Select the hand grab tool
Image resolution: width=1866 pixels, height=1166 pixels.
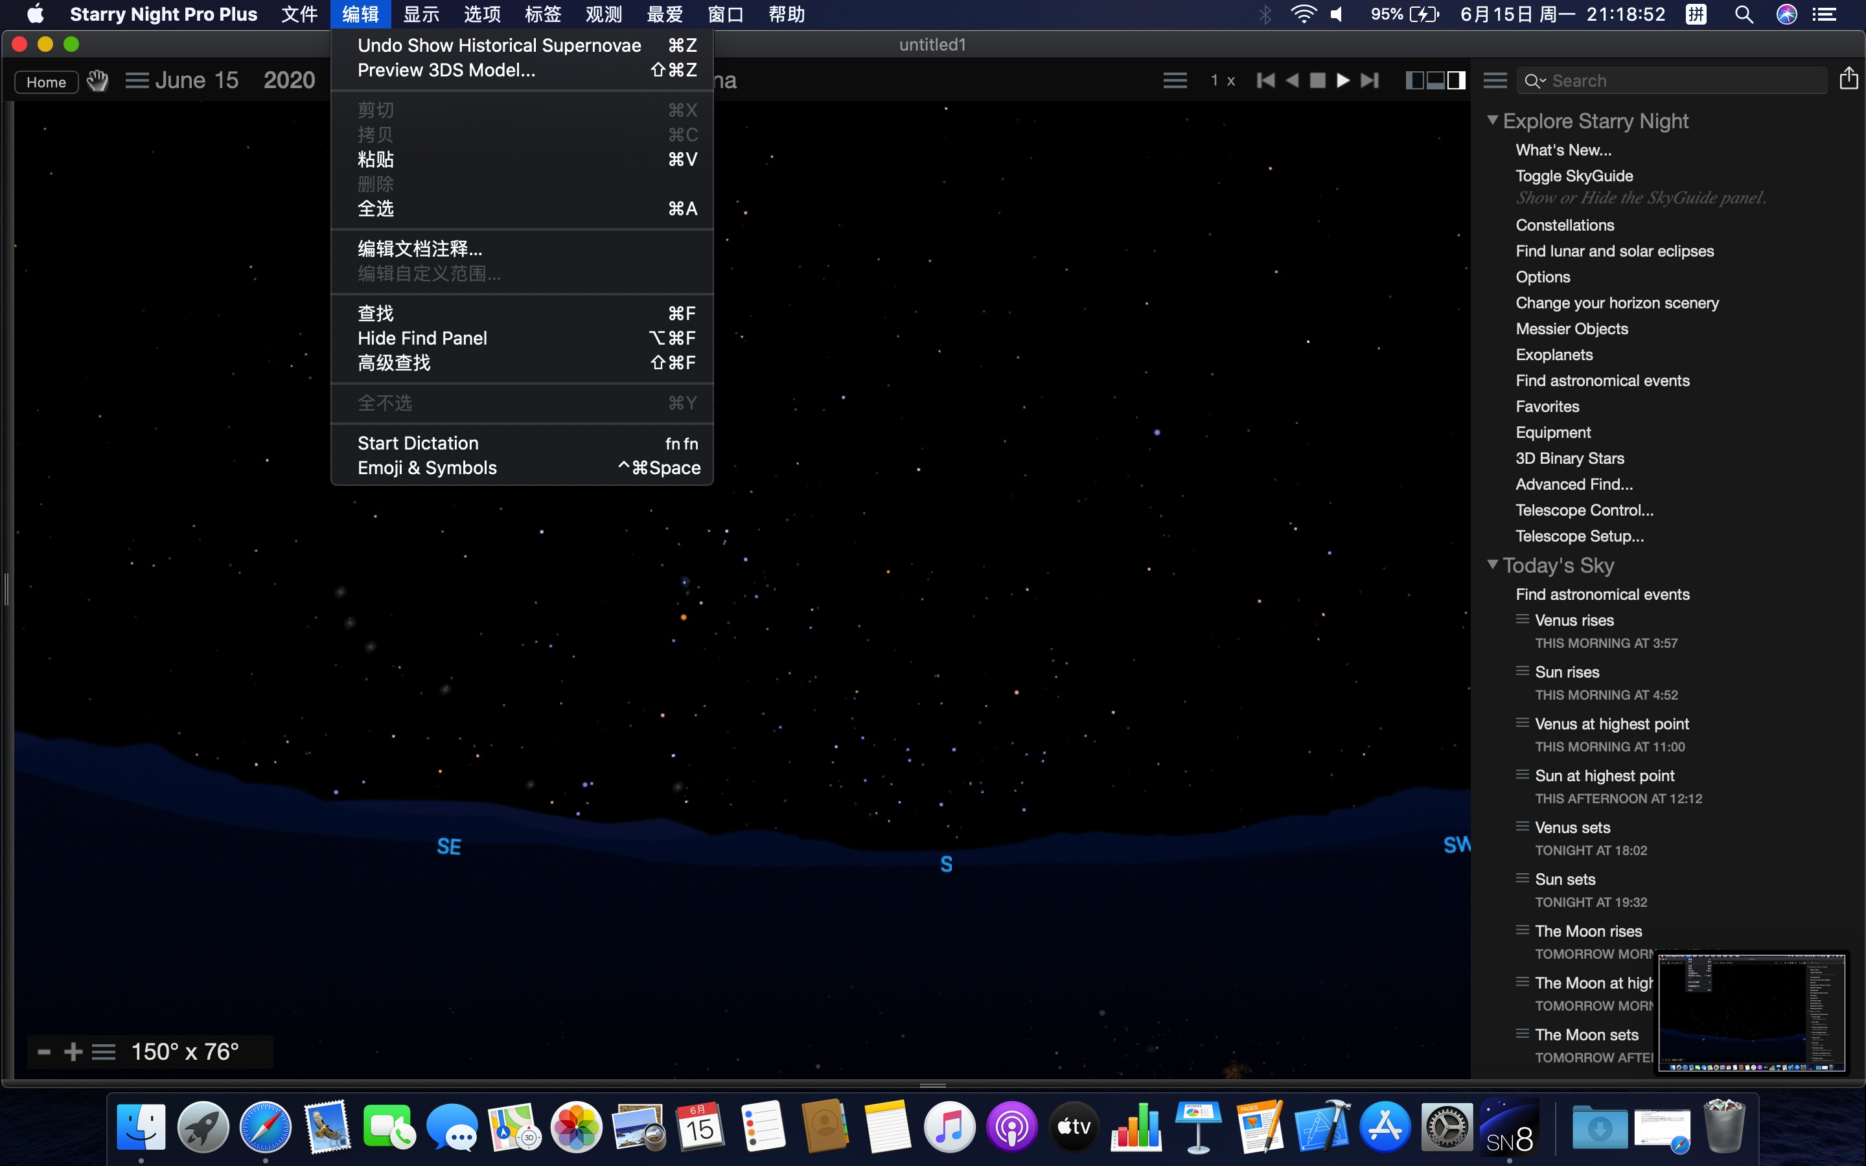click(97, 80)
